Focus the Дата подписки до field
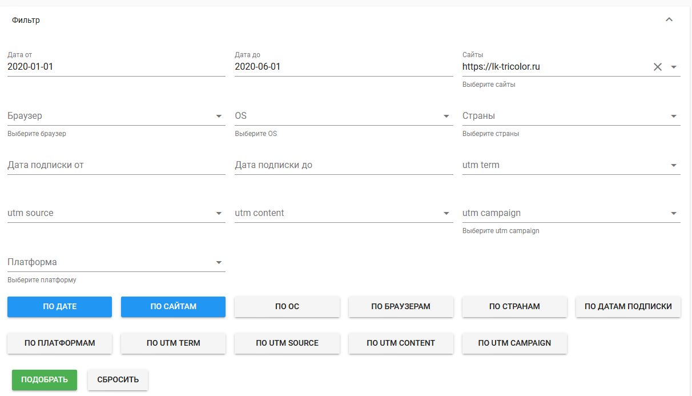The height and width of the screenshot is (396, 692). tap(344, 165)
